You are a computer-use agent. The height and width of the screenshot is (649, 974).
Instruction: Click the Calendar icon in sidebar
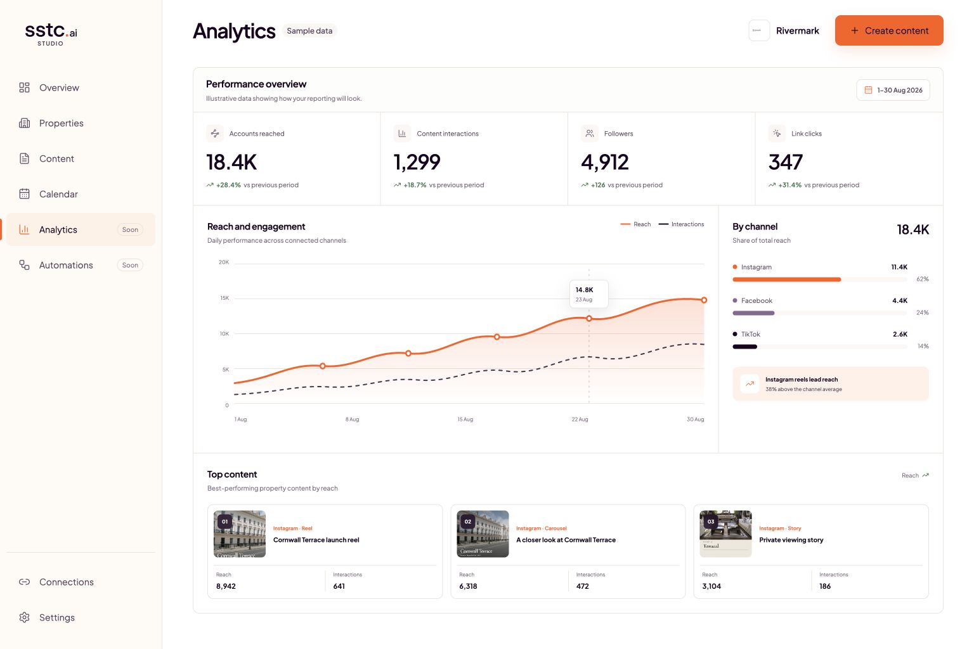click(x=24, y=194)
